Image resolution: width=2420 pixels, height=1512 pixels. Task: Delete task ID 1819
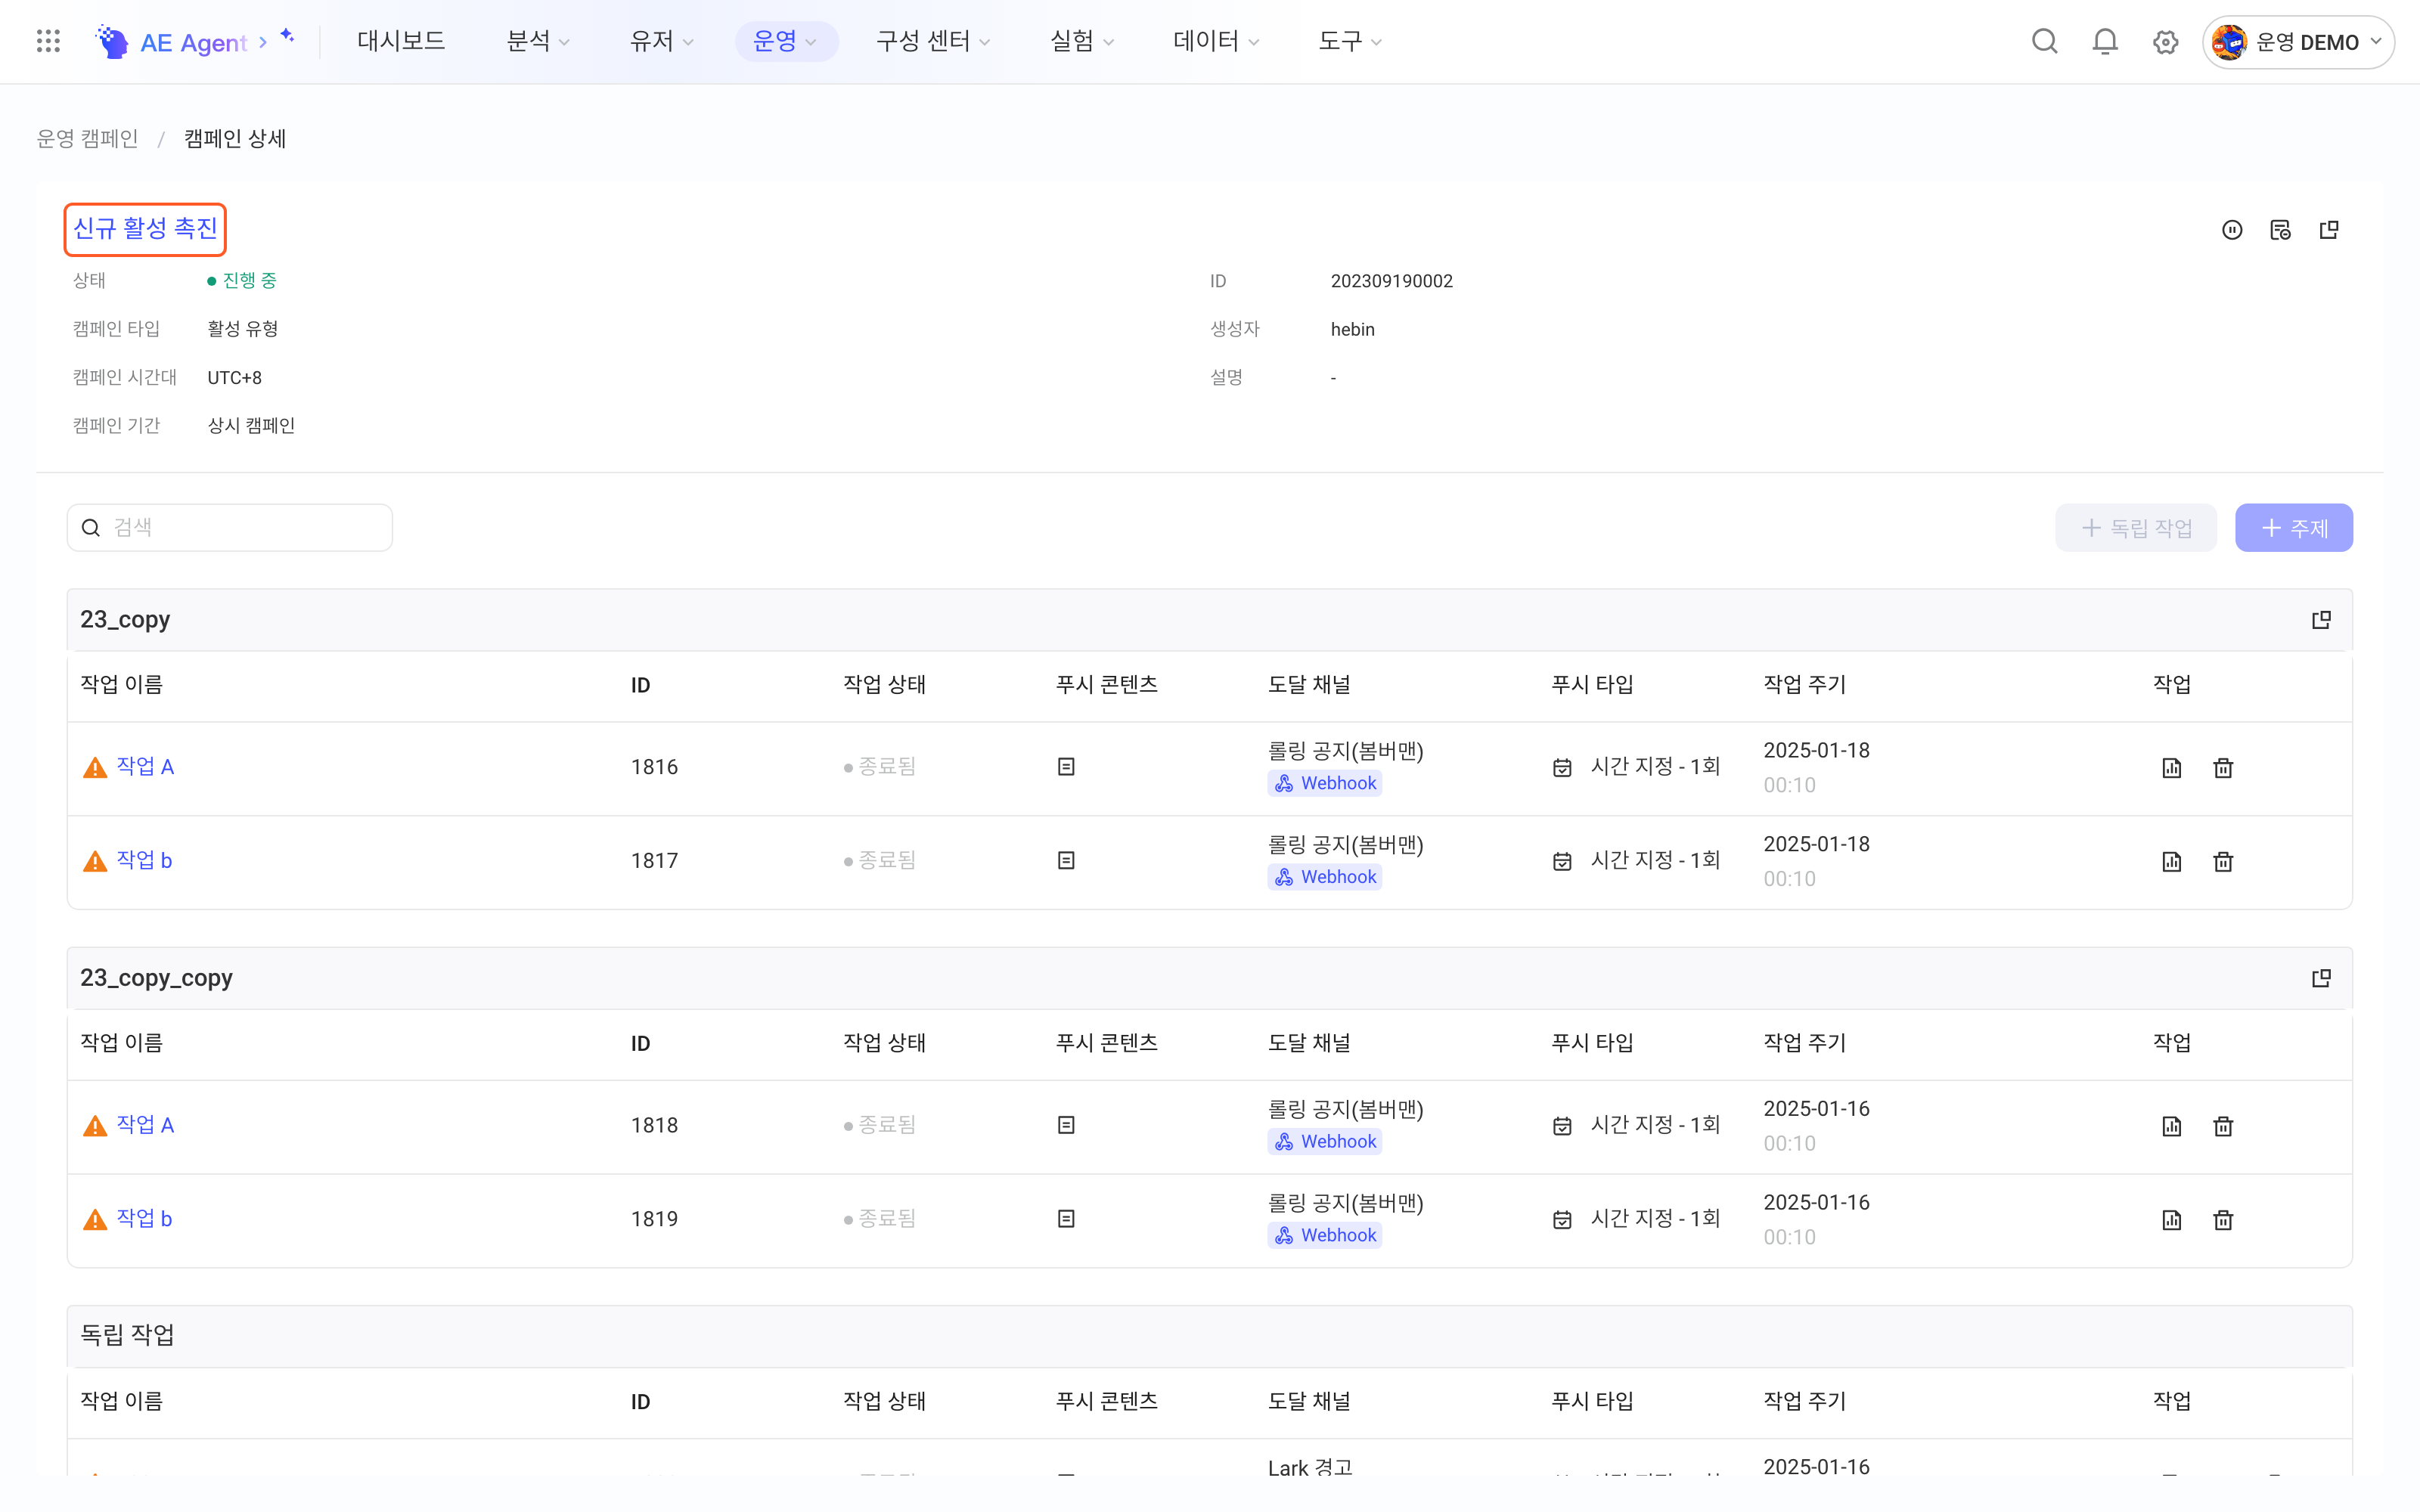pos(2223,1220)
